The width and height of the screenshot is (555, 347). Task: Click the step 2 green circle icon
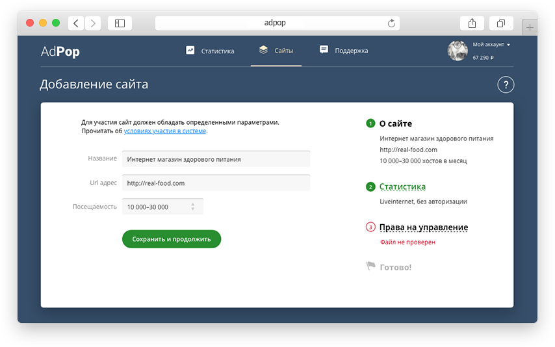(370, 186)
